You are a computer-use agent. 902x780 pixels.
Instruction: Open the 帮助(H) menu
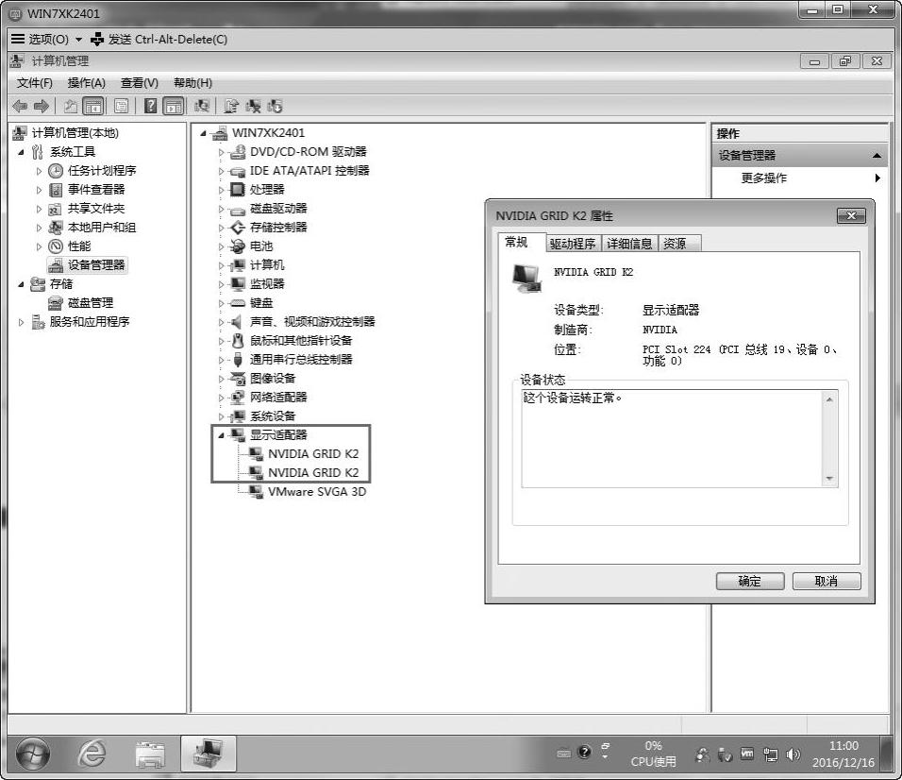(x=192, y=83)
